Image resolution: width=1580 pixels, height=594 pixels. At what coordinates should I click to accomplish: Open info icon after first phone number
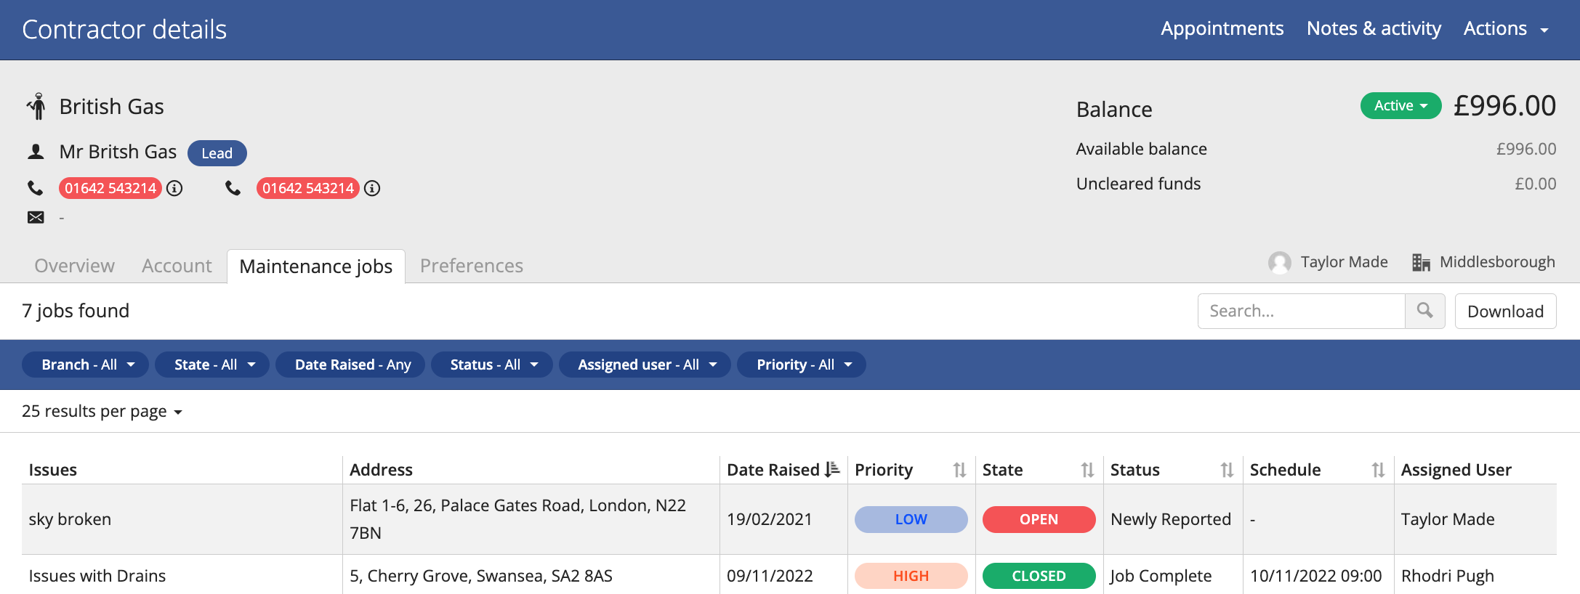174,188
